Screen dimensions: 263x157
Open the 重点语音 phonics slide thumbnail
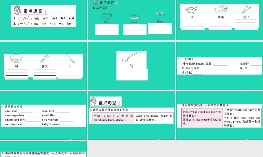pos(43,20)
